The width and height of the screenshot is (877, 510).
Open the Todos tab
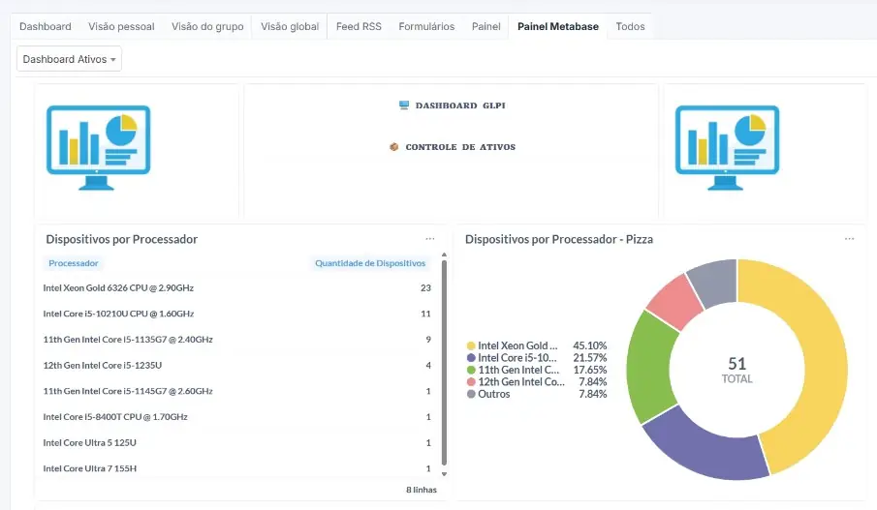pyautogui.click(x=630, y=26)
